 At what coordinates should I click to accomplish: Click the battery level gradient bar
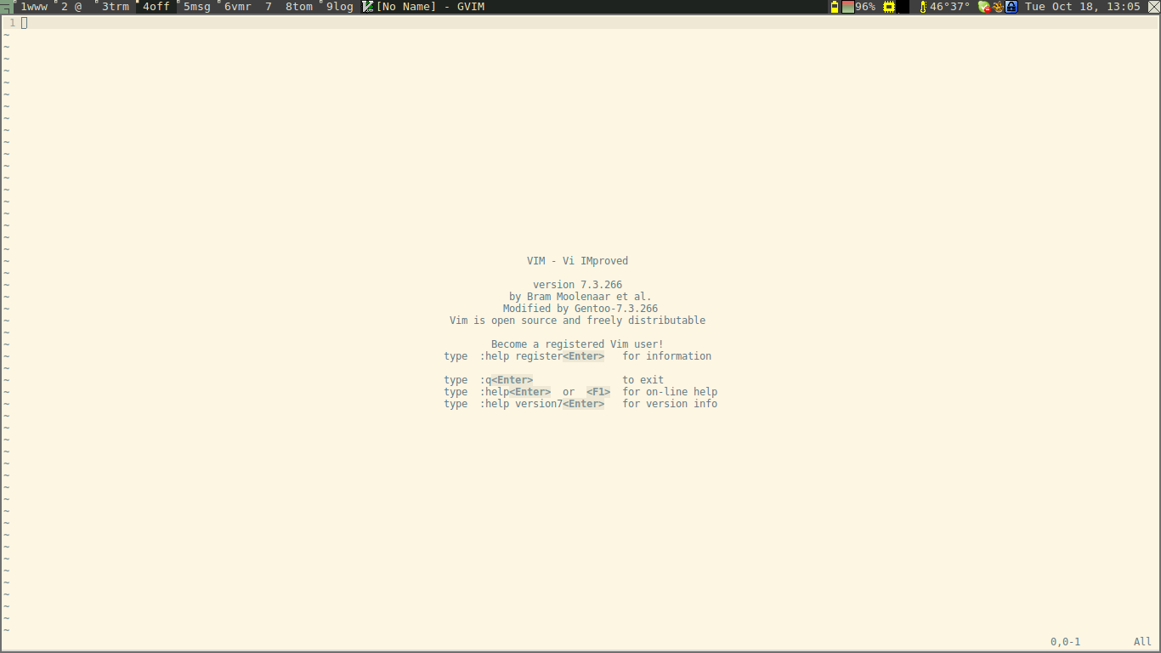pyautogui.click(x=848, y=7)
